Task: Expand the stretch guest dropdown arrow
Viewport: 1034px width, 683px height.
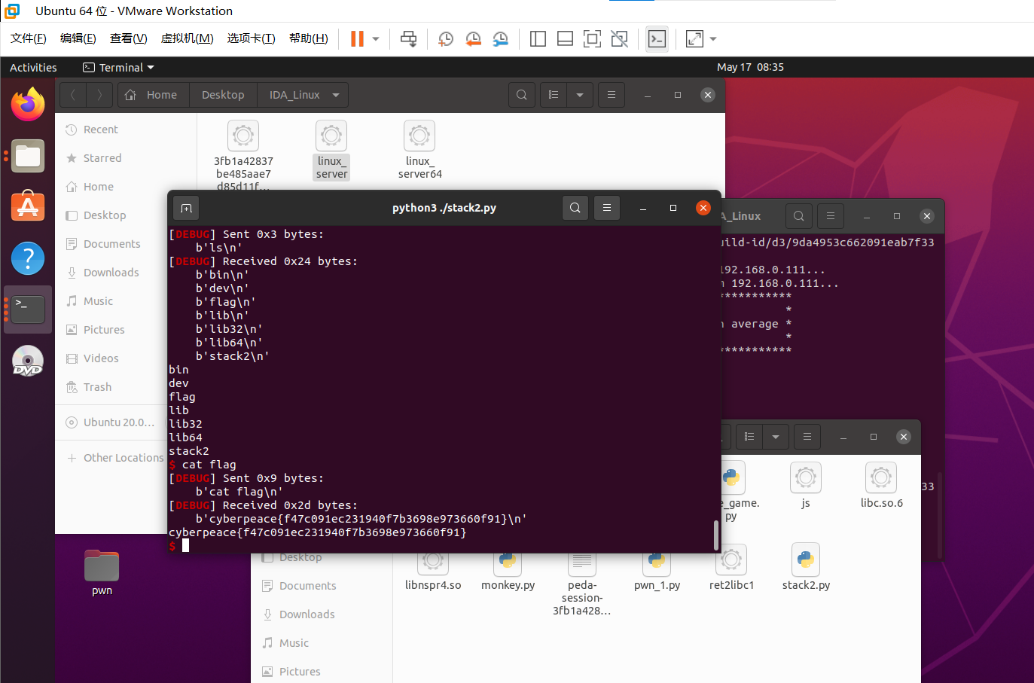Action: [712, 39]
